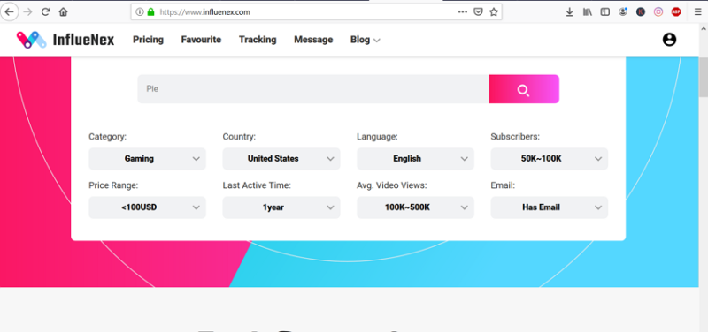Bookmark this page with the star icon
Screen dimensions: 708x332
coord(494,12)
